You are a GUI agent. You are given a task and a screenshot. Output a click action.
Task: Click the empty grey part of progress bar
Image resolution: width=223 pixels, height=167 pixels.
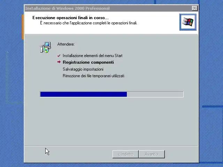click(155, 94)
